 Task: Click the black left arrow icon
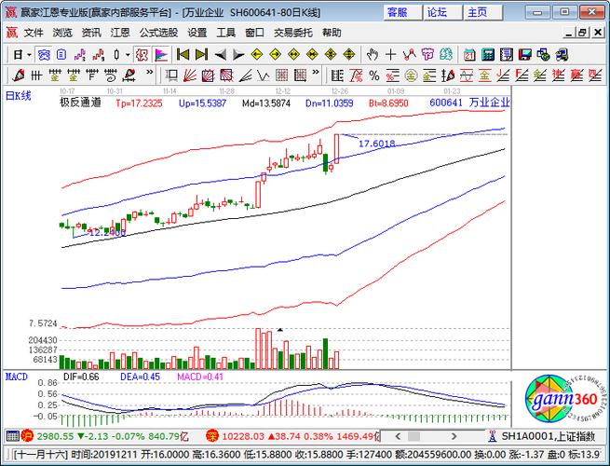pos(220,55)
